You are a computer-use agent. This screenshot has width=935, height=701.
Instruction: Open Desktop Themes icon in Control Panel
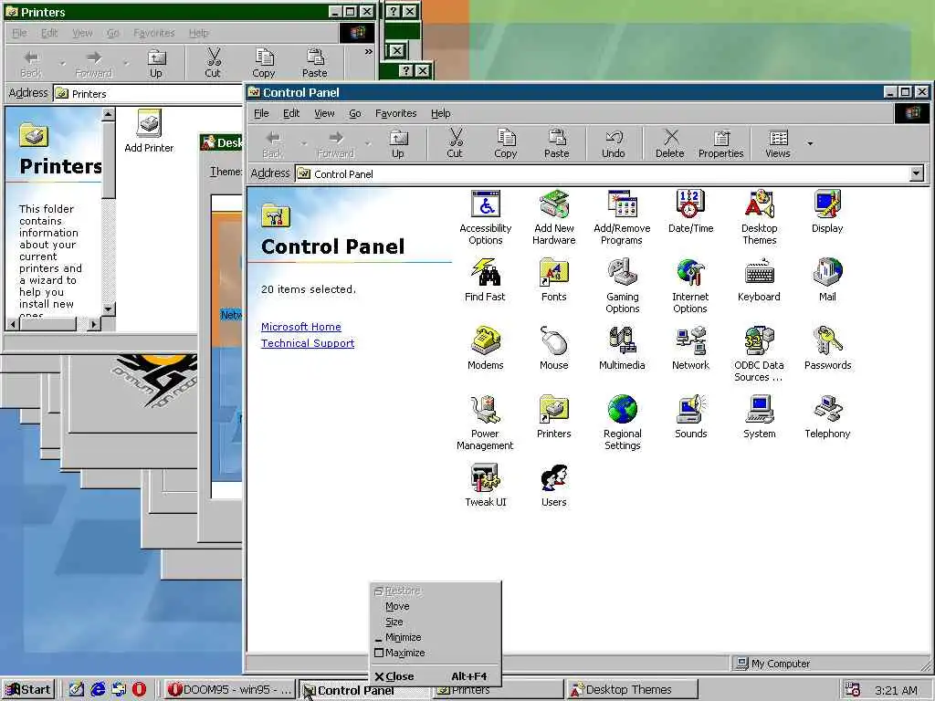pyautogui.click(x=759, y=217)
